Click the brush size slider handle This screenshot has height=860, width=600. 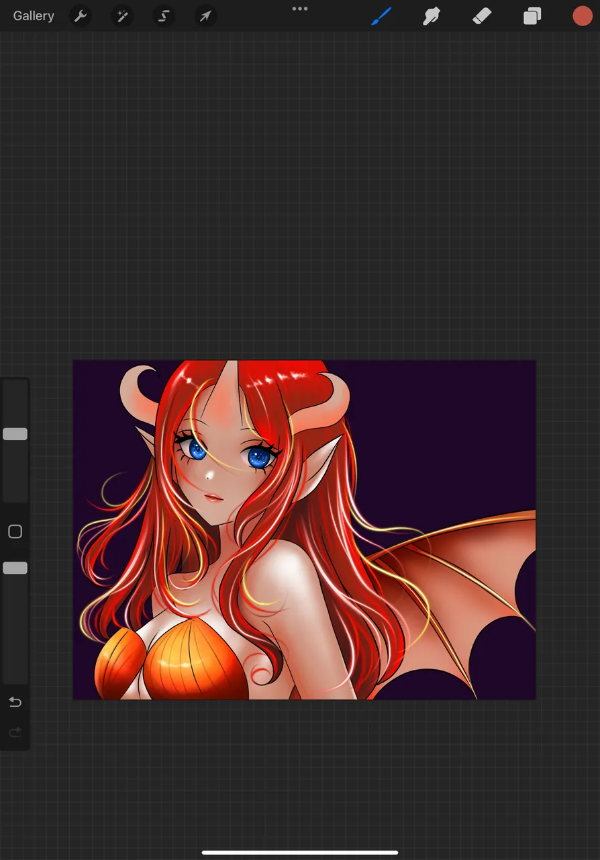(x=15, y=434)
